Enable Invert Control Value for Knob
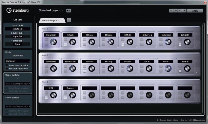 (7, 65)
